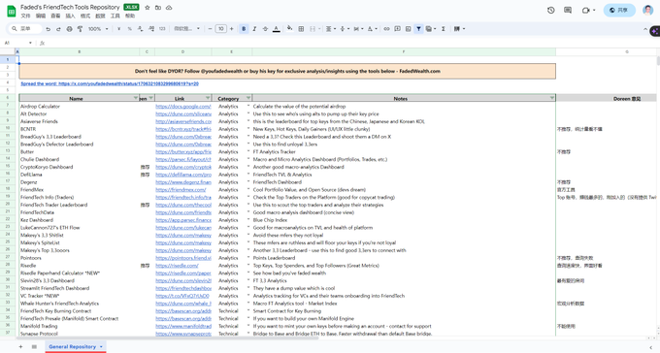Open the Google Sheets home icon
Image resolution: width=660 pixels, height=353 pixels.
click(x=12, y=12)
